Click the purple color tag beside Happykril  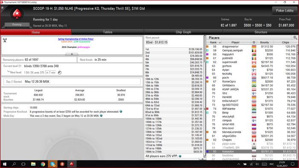coord(207,54)
